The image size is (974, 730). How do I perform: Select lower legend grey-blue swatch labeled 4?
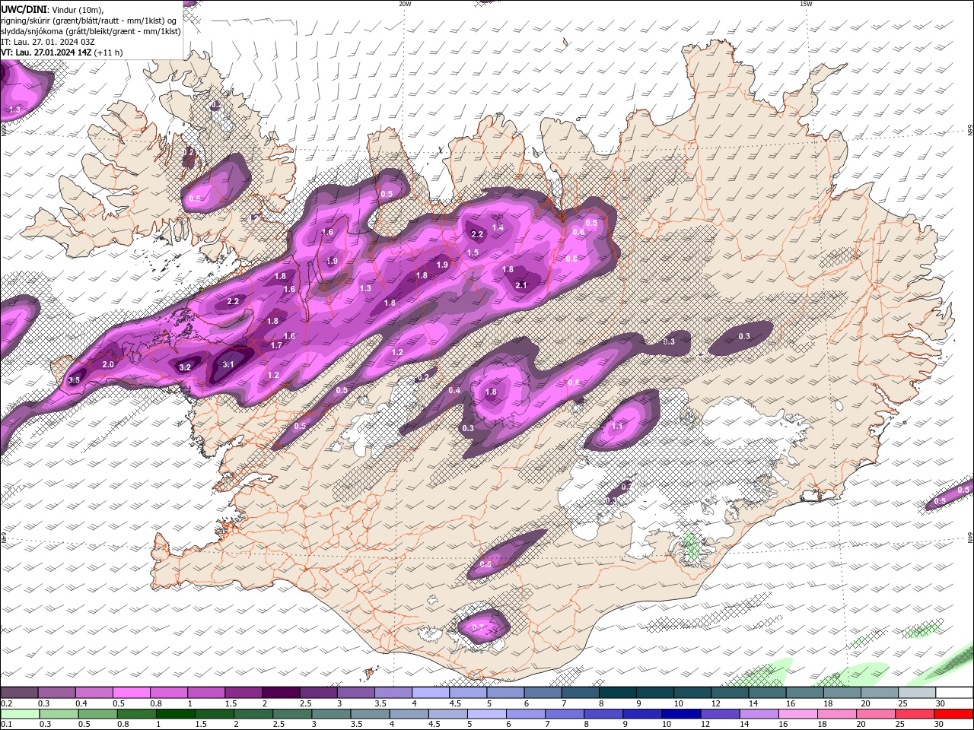(x=408, y=714)
